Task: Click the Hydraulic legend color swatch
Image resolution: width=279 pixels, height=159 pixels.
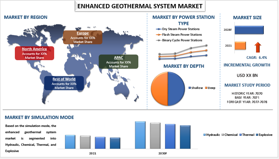Action: pyautogui.click(x=205, y=135)
